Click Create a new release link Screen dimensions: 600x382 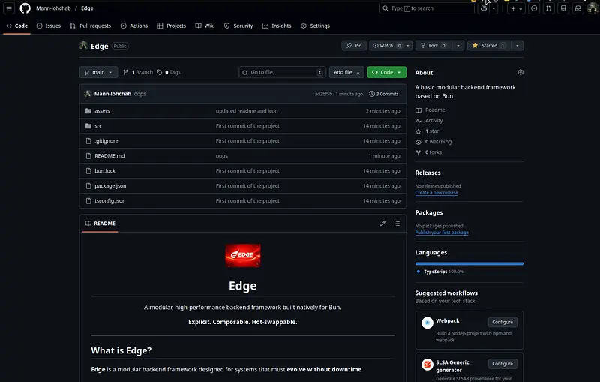pyautogui.click(x=436, y=193)
